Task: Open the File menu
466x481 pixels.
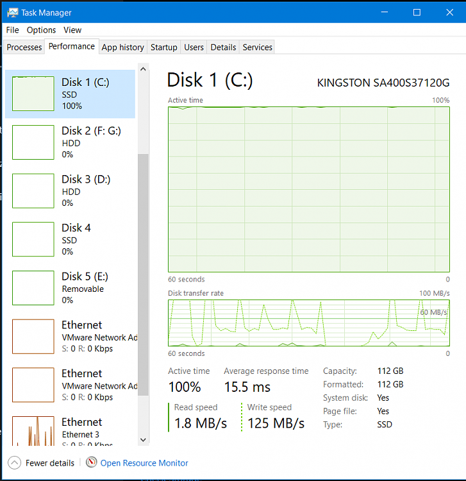Action: point(13,30)
